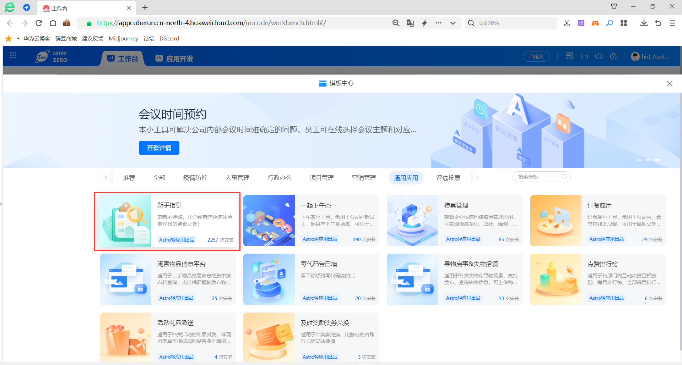Click the blue search extension icon
Viewport: 682px width, 365px height.
tap(610, 23)
